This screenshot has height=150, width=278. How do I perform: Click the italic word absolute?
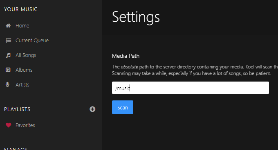130,67
